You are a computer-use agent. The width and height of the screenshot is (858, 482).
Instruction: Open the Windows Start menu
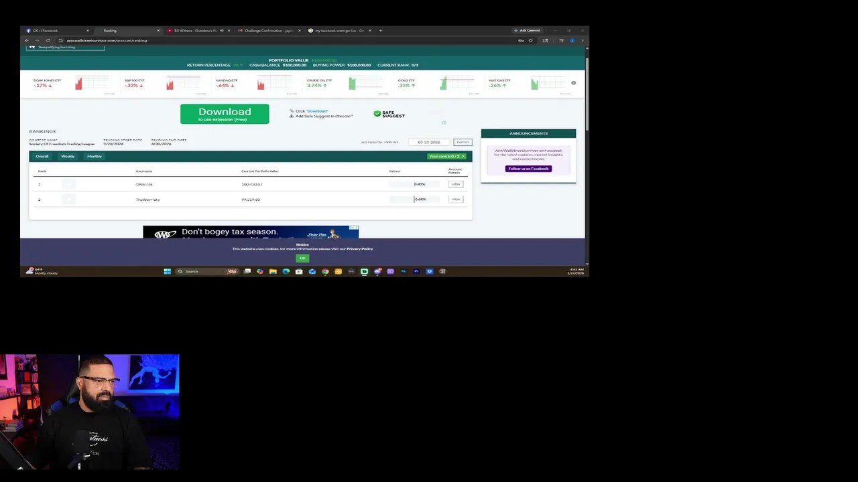click(168, 271)
